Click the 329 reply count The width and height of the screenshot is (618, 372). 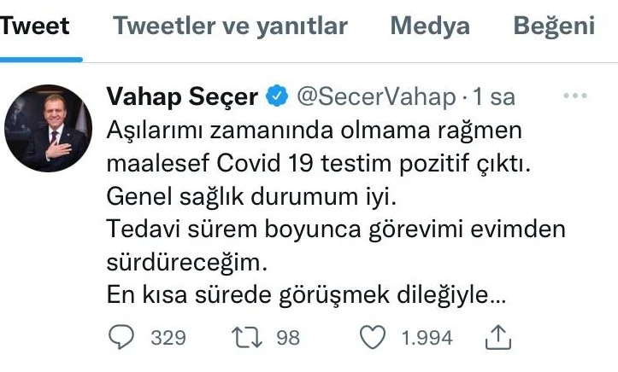click(x=168, y=338)
